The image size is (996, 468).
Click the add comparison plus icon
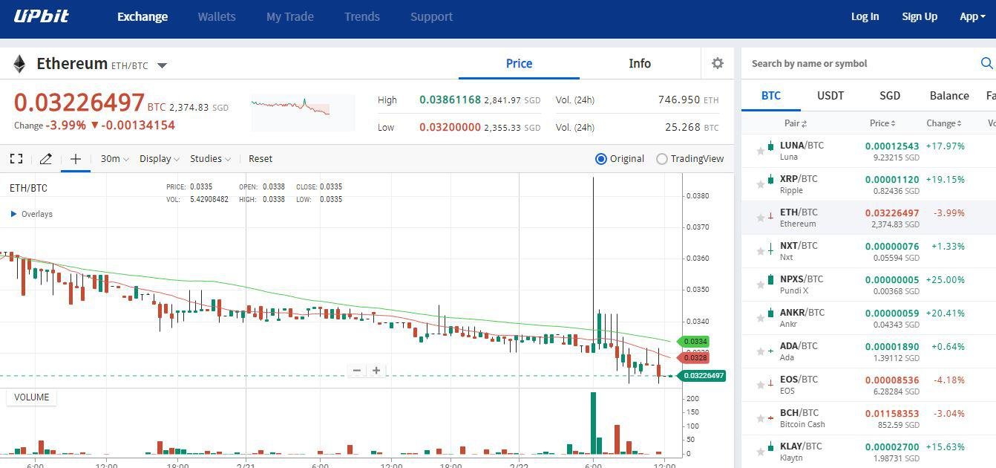click(74, 158)
